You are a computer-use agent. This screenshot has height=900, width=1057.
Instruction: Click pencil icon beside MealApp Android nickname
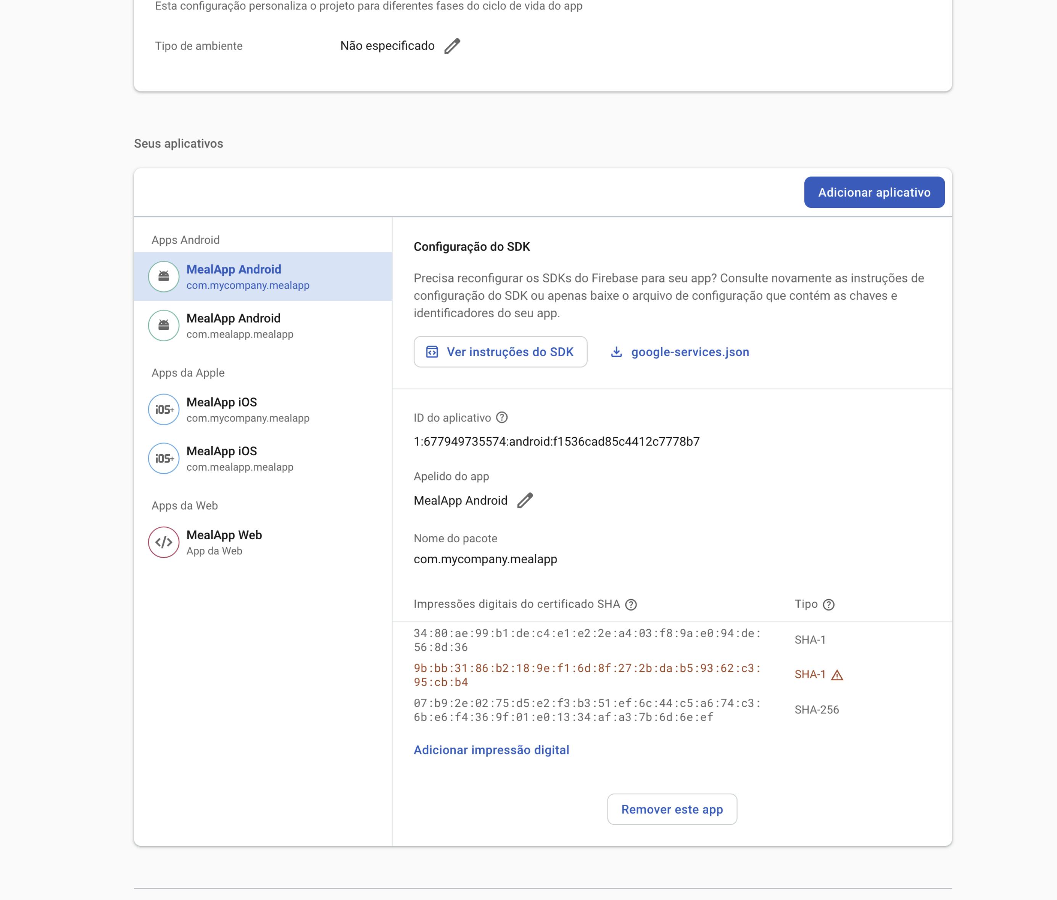click(x=525, y=500)
